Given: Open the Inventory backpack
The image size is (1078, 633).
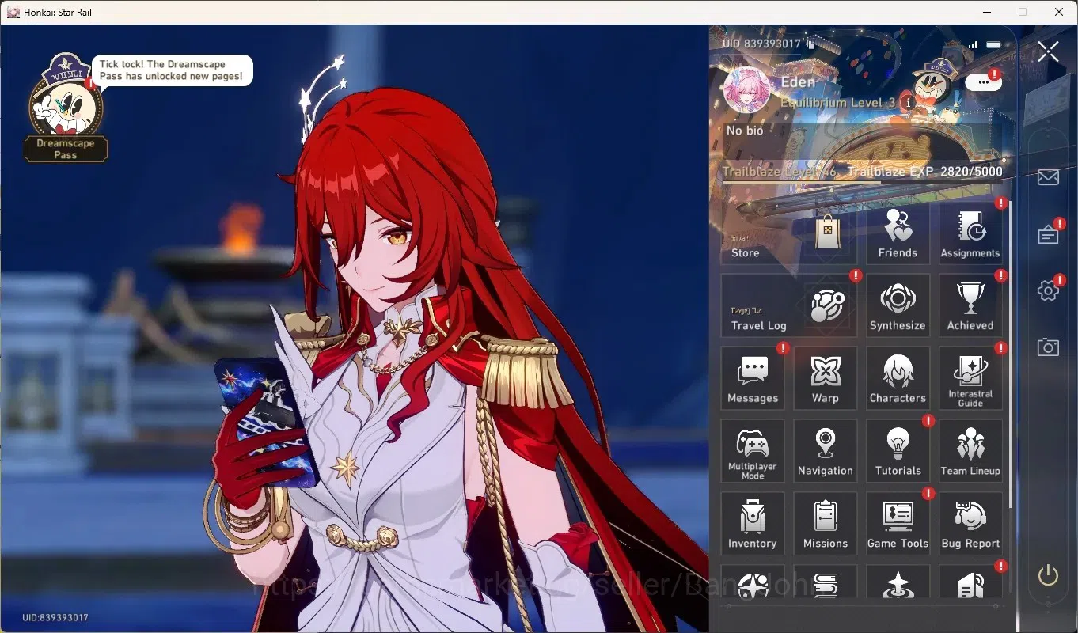Looking at the screenshot, I should point(753,524).
